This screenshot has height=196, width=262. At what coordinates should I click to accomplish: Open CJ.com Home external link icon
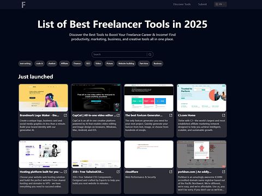pyautogui.click(x=224, y=115)
